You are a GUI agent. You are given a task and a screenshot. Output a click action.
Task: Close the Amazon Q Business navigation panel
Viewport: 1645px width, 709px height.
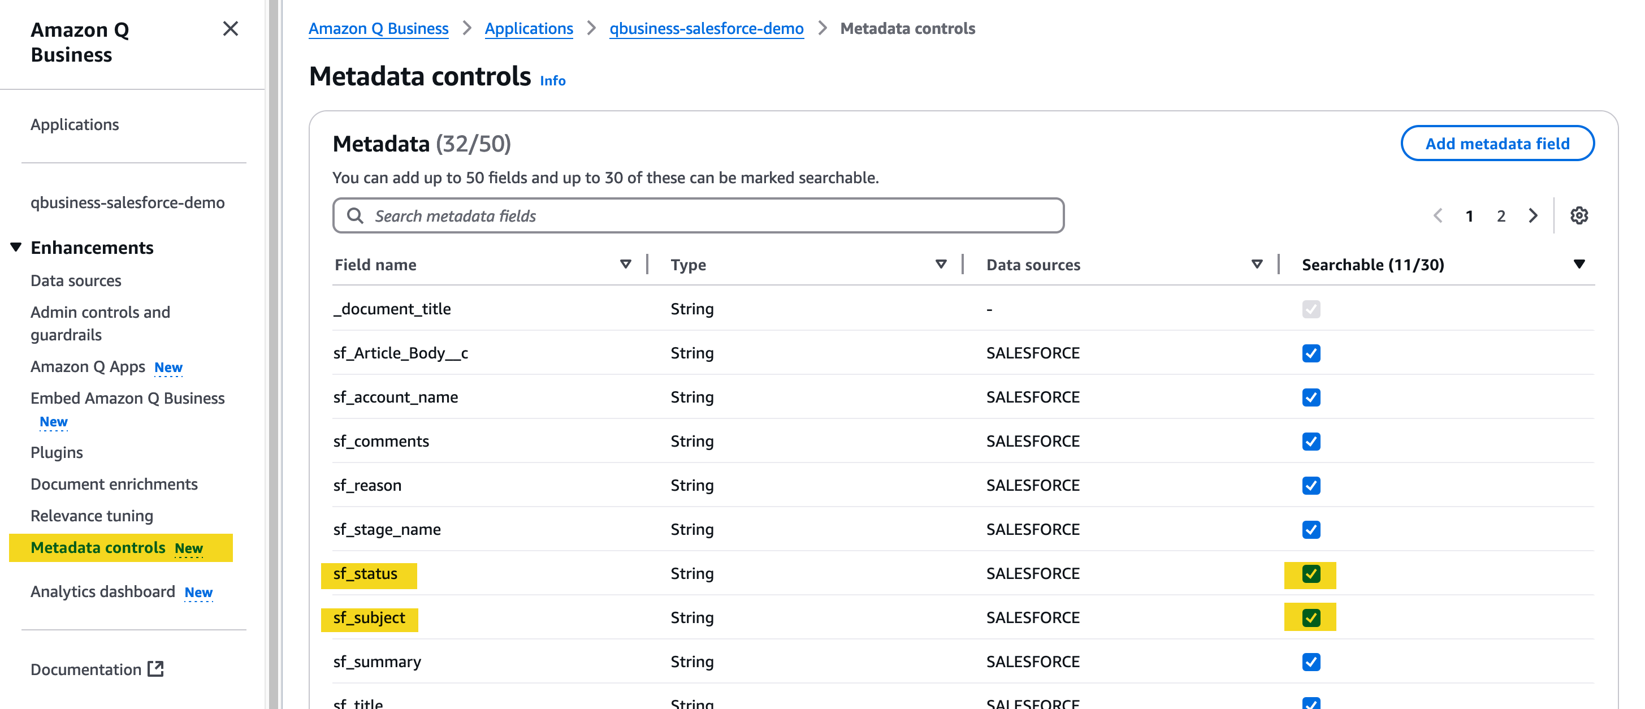tap(231, 29)
